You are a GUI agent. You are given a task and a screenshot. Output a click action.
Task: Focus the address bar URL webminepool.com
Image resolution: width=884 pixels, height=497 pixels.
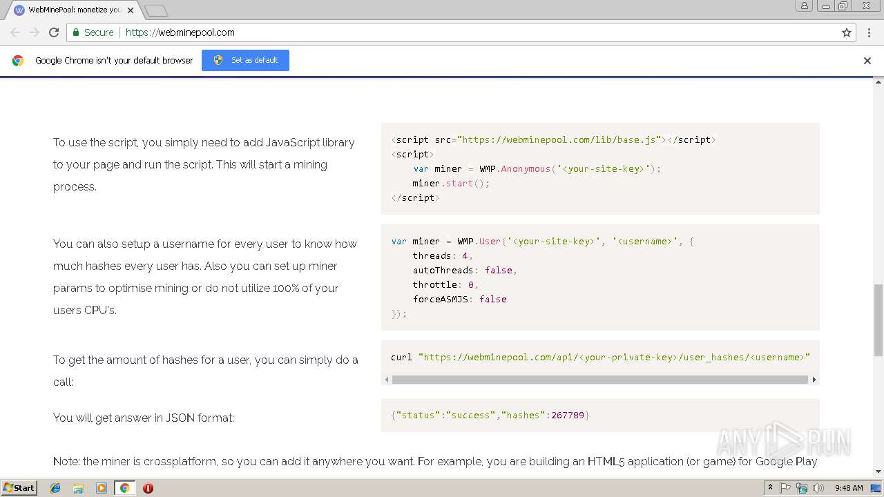point(180,32)
